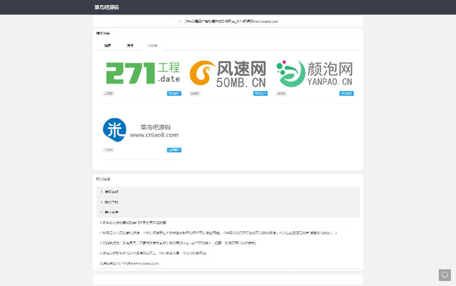Expand the first accordion section
Viewport: 456px width, 286px height.
(x=227, y=192)
